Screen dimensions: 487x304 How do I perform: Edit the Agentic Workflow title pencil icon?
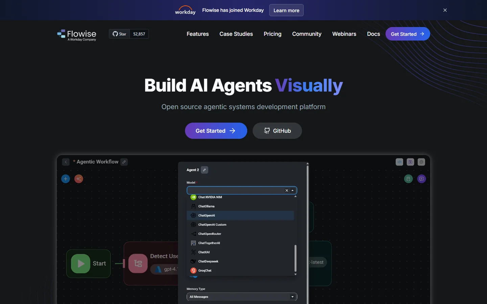124,162
